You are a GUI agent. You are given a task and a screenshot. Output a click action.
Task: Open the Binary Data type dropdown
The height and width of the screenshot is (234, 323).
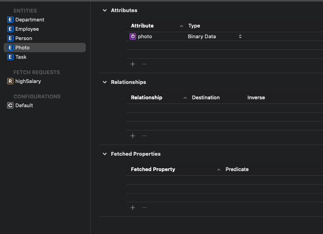[240, 36]
